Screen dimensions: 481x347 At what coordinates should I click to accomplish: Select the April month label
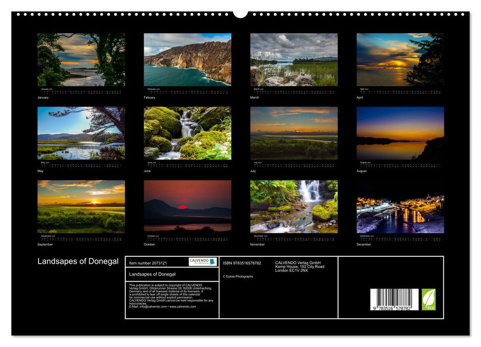tap(359, 98)
